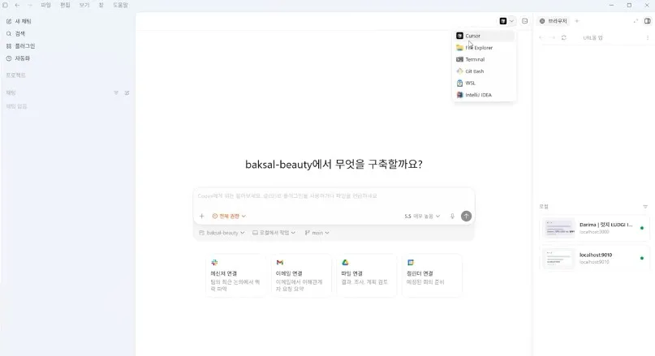Collapse the open-in app dropdown arrow
This screenshot has height=356, width=655.
(511, 21)
